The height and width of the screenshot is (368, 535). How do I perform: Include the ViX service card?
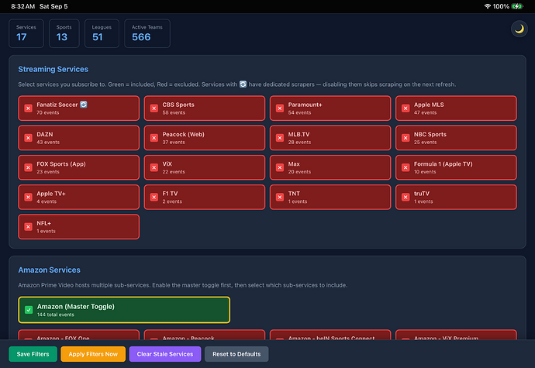point(205,167)
